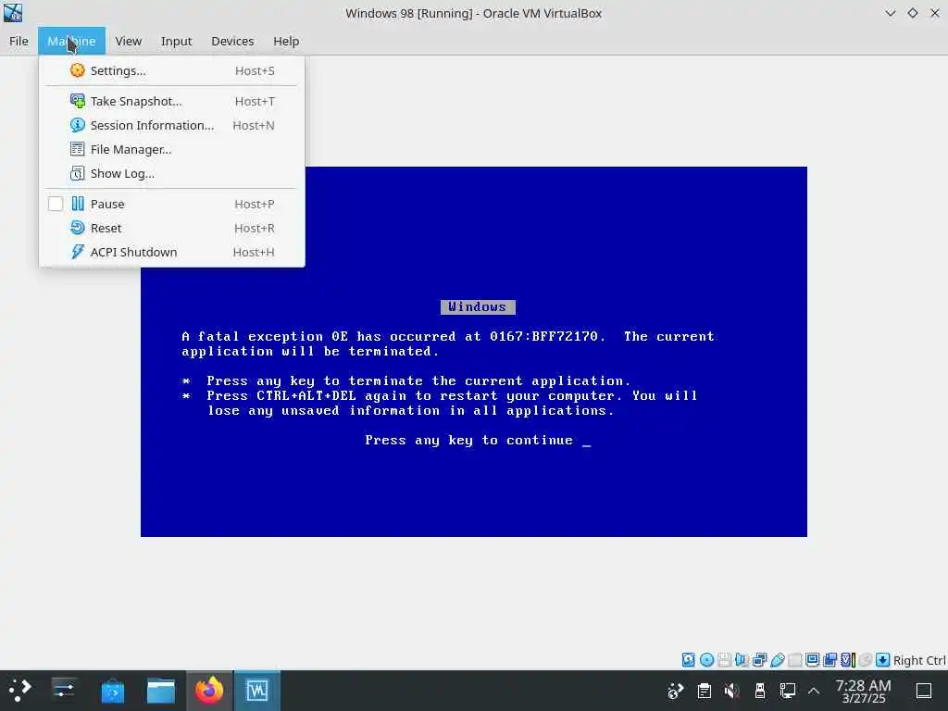Maximize window using the diamond button
The image size is (948, 711).
coord(912,13)
